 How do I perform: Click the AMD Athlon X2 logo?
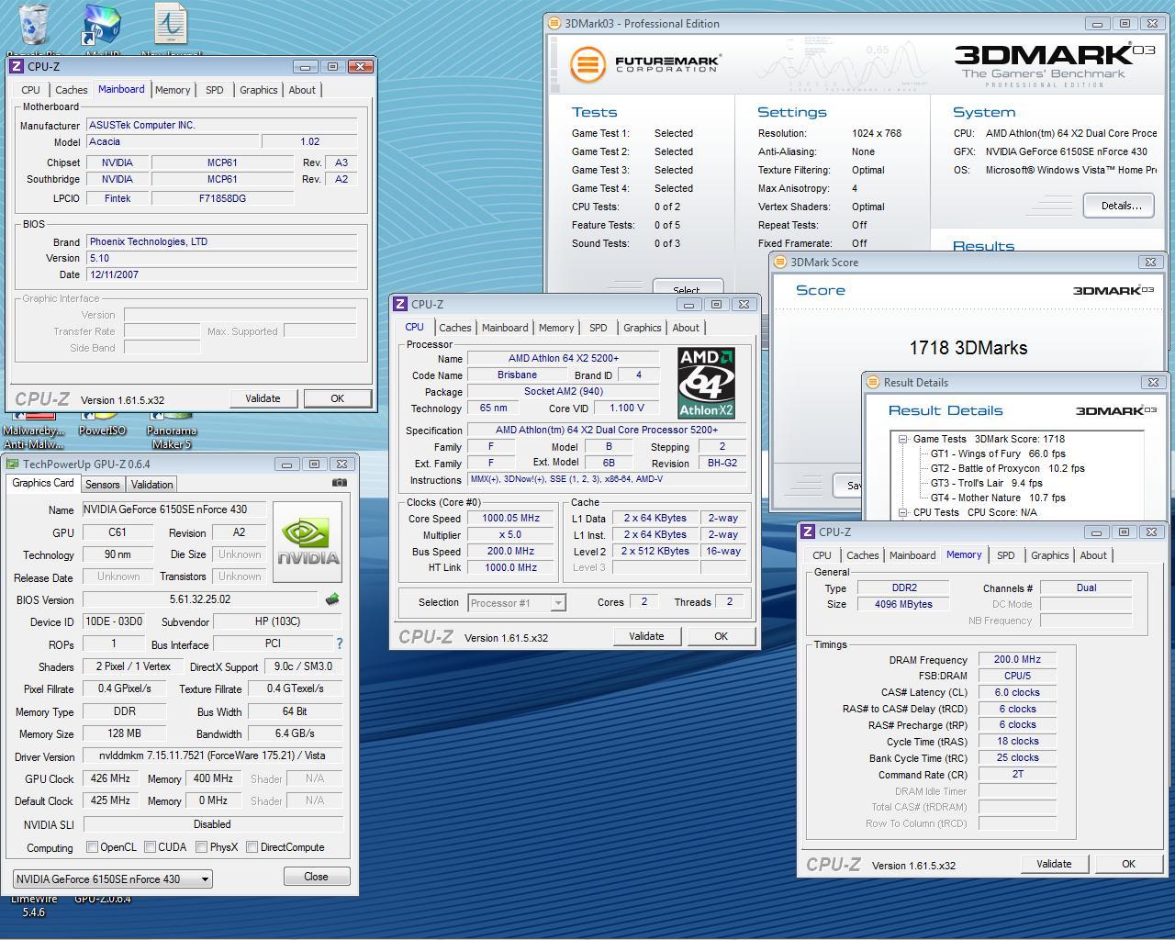[x=706, y=383]
